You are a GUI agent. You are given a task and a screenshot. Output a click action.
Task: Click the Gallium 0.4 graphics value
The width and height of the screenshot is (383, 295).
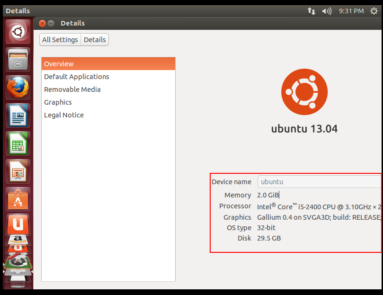pos(319,217)
